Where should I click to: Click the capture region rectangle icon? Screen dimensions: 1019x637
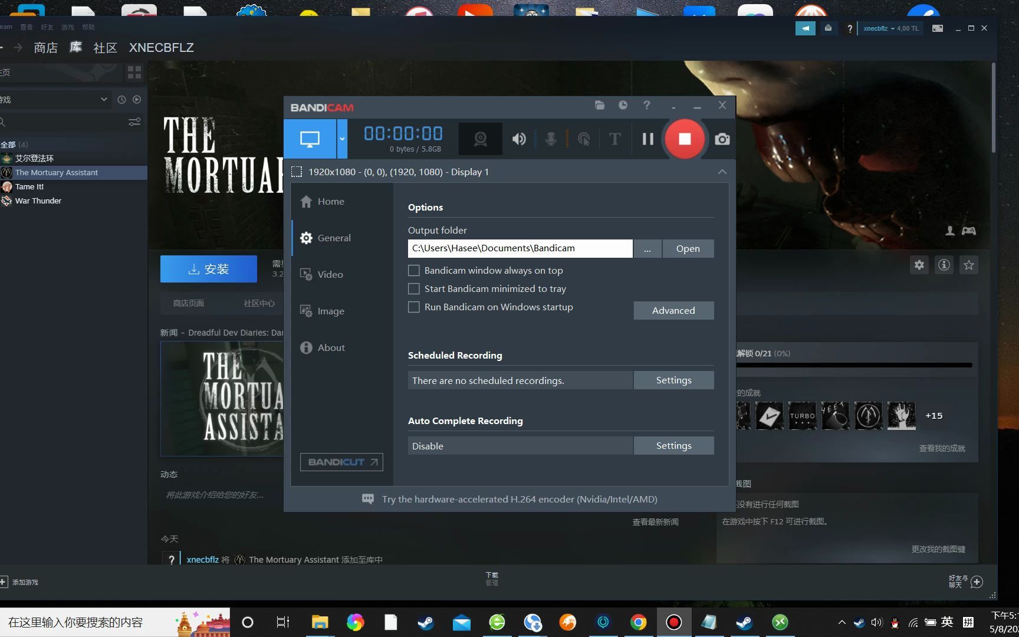point(297,172)
